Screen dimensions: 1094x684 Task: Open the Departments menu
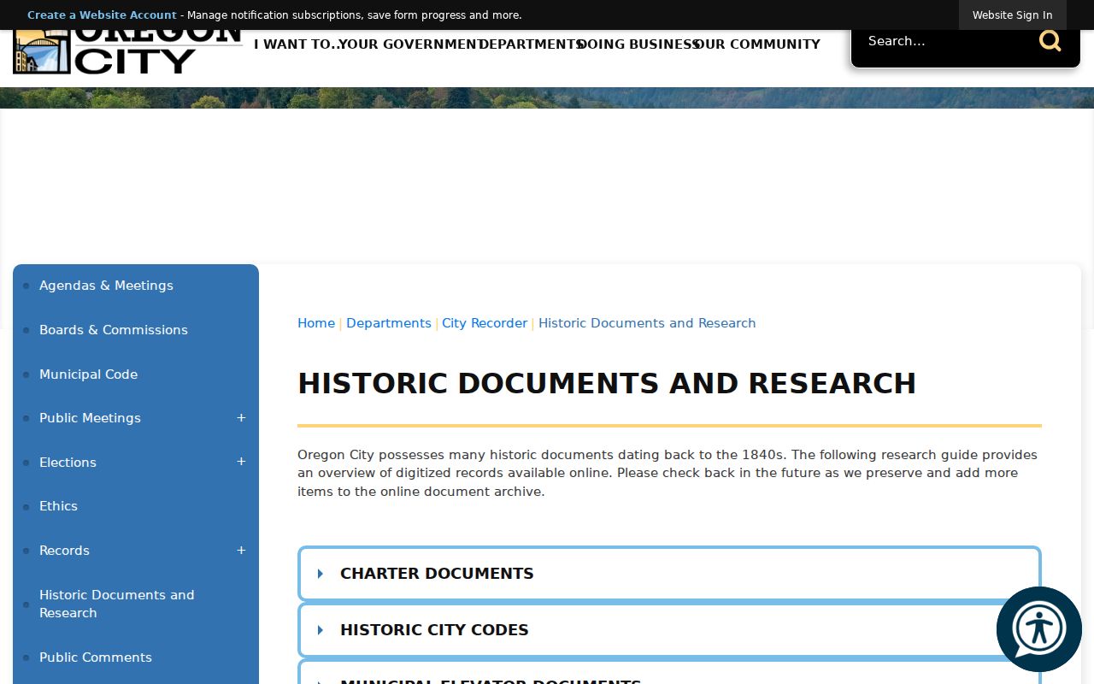(531, 44)
